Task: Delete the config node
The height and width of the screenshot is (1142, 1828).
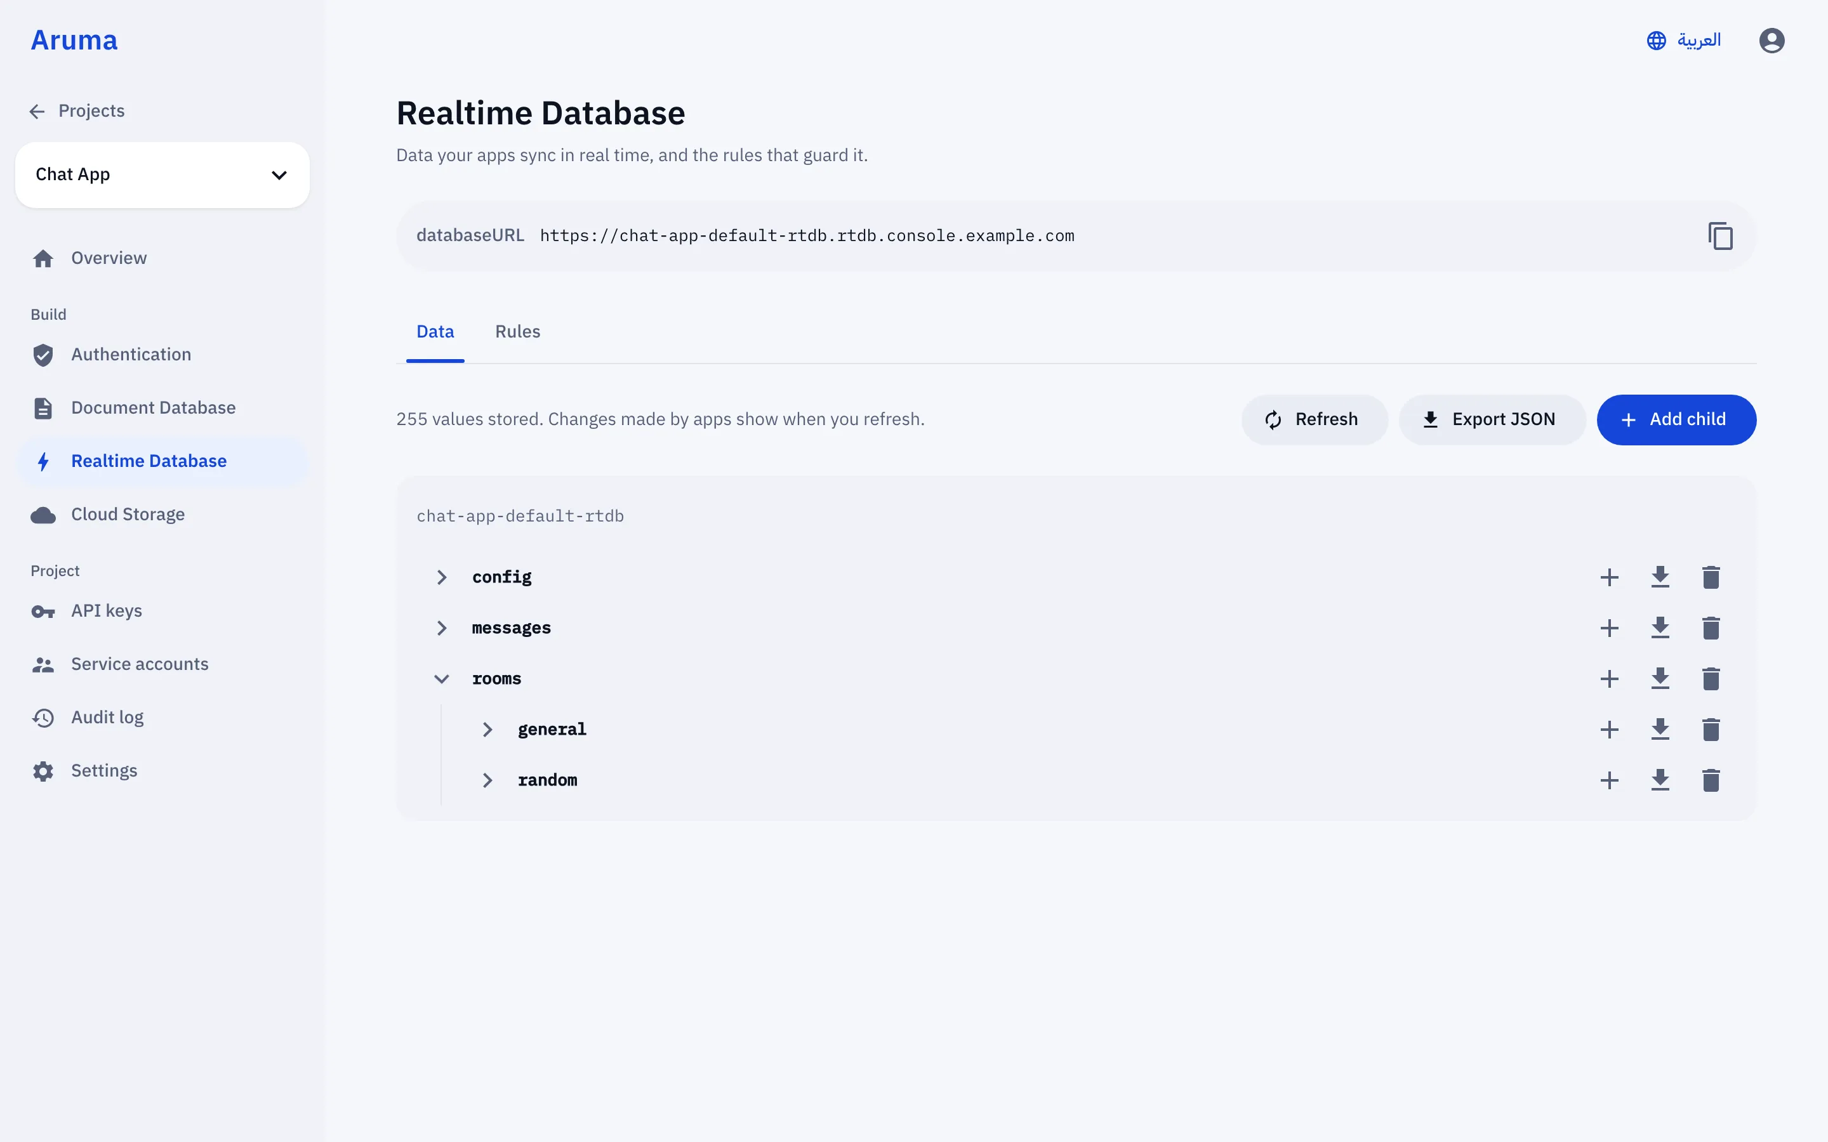Action: (1710, 577)
